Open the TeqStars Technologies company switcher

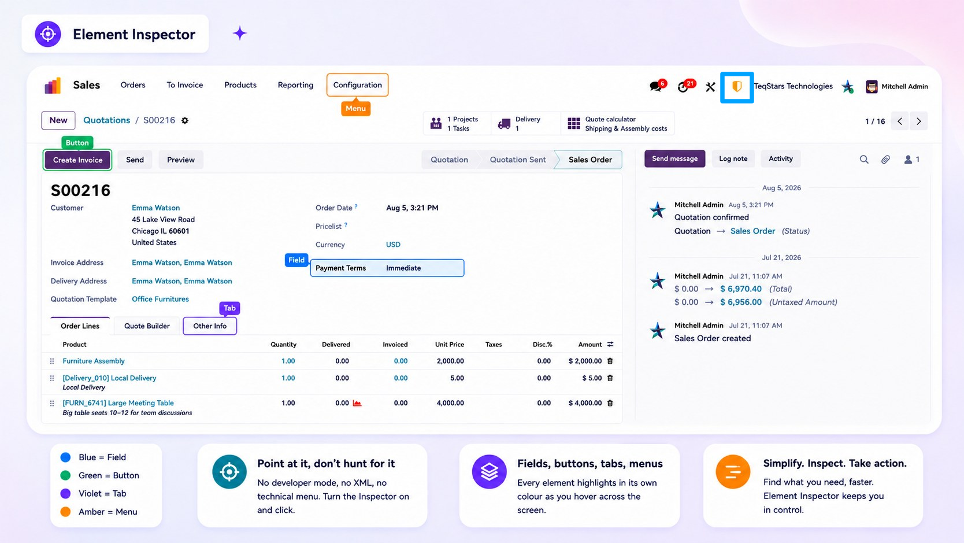tap(793, 86)
